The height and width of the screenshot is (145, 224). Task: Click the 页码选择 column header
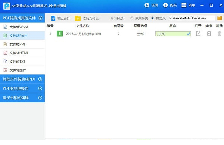[x=140, y=26]
